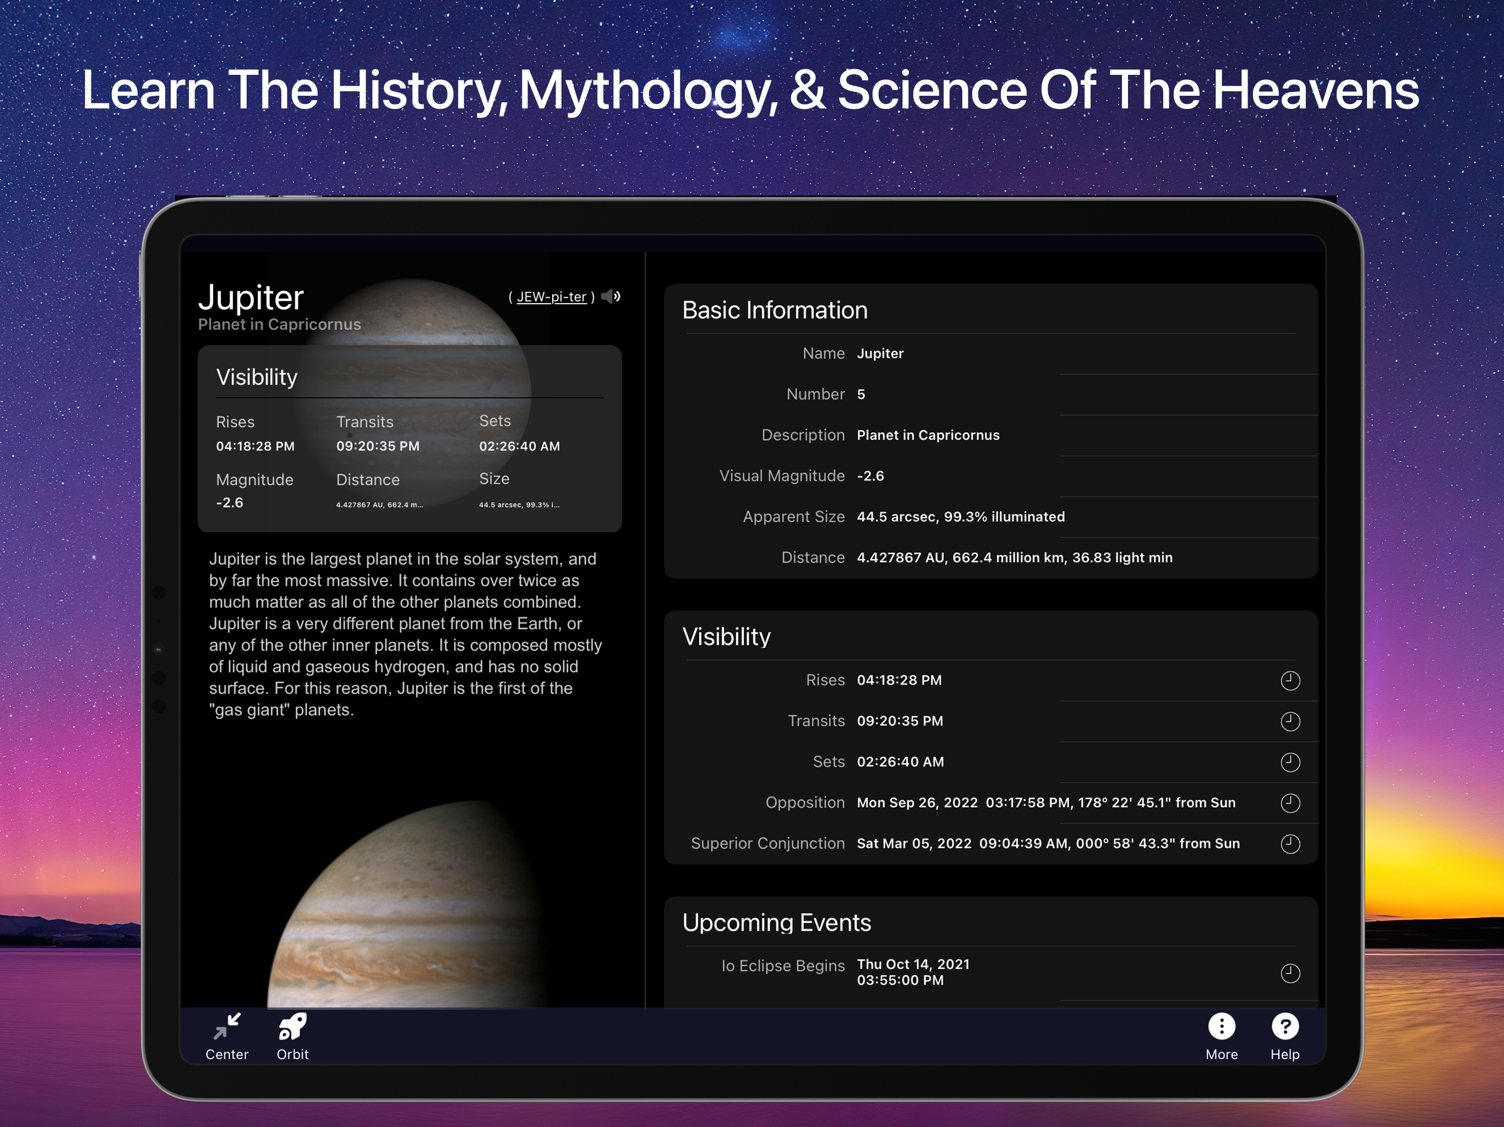
Task: Click truncated Distance value 4.427867 AU
Action: pyautogui.click(x=379, y=505)
